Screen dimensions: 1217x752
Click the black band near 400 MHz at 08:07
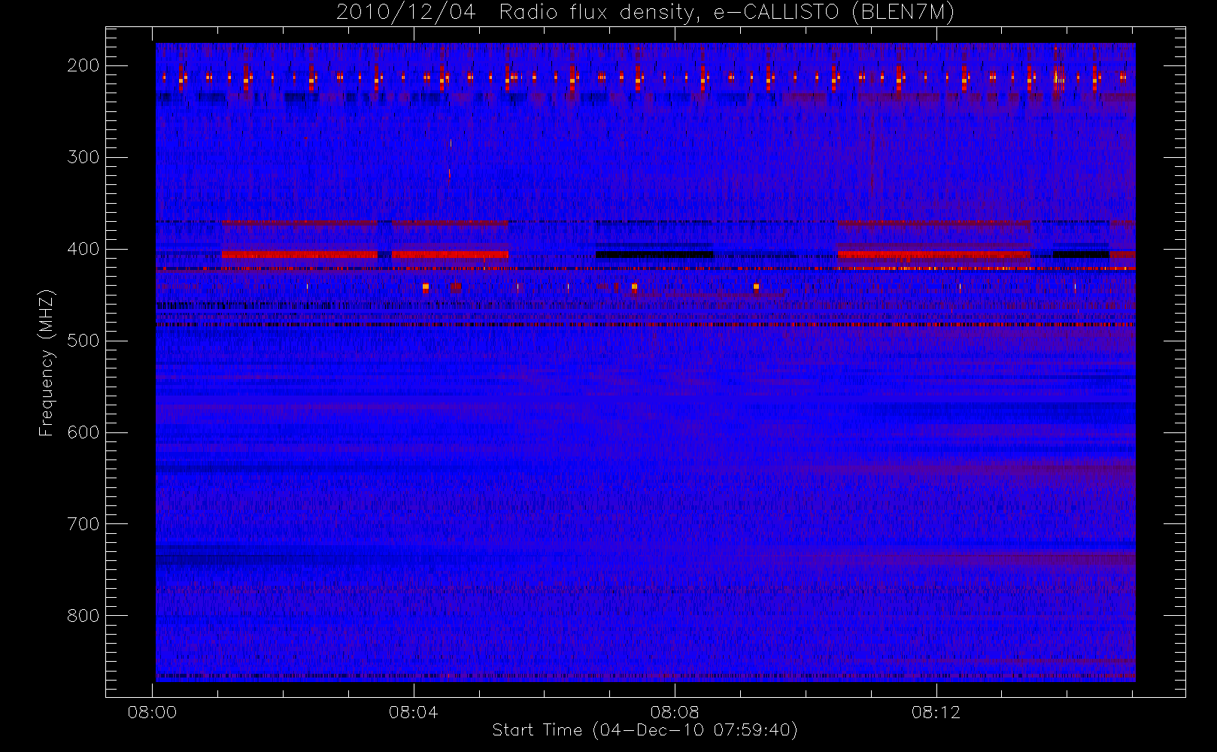click(x=654, y=254)
